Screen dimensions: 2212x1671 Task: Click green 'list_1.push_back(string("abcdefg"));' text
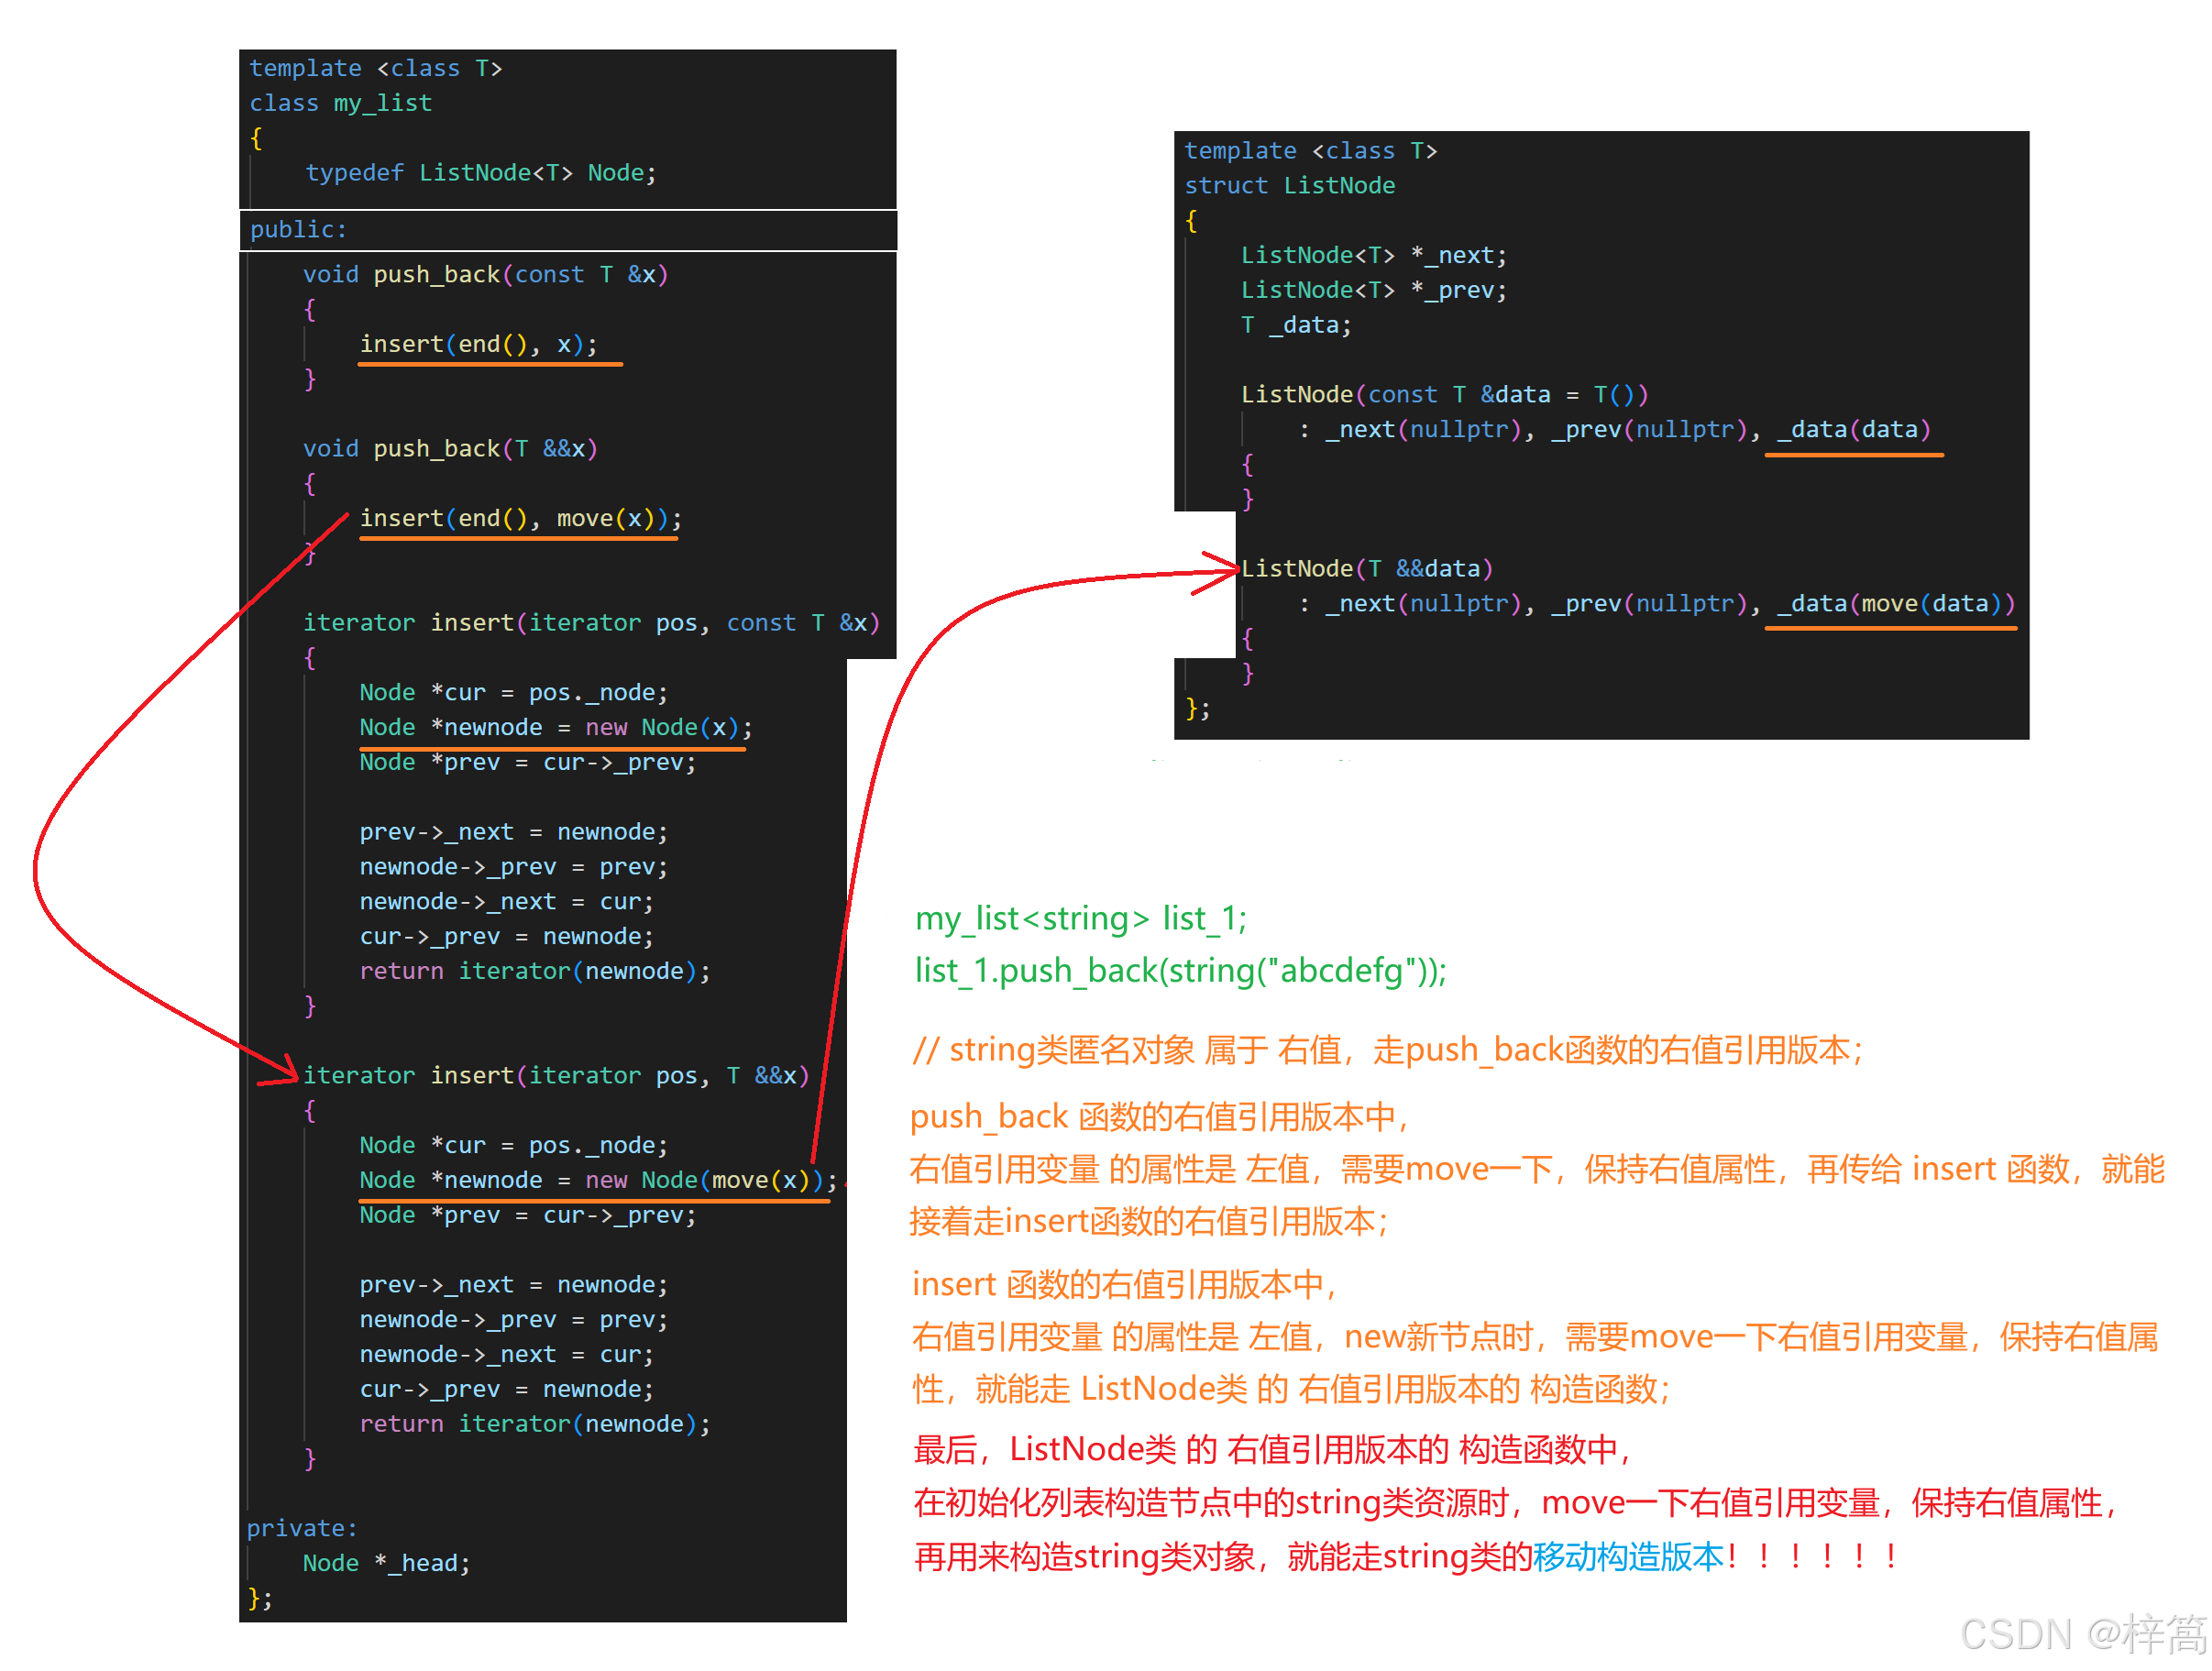[1180, 971]
